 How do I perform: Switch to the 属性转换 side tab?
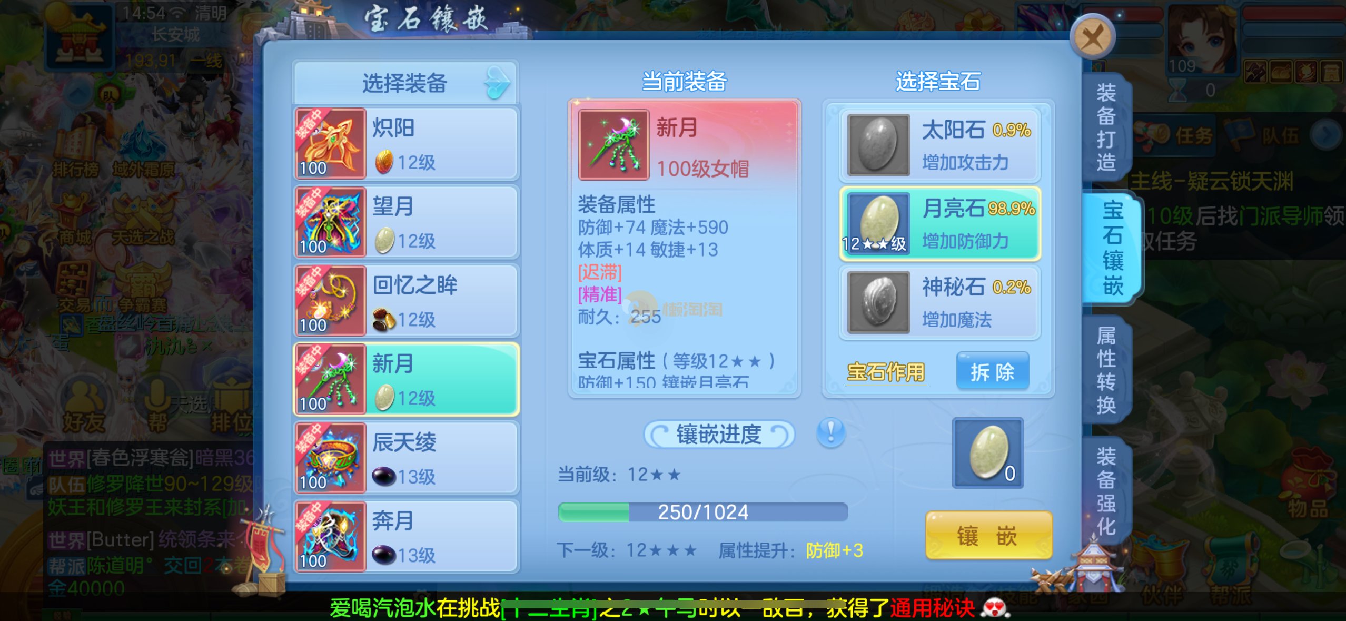pos(1106,370)
